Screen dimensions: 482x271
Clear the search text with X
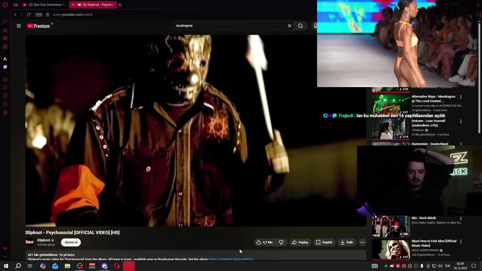click(x=290, y=26)
